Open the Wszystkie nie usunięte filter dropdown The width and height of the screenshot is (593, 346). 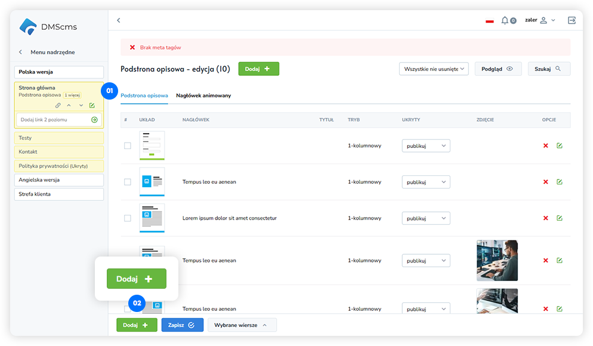[x=434, y=69]
